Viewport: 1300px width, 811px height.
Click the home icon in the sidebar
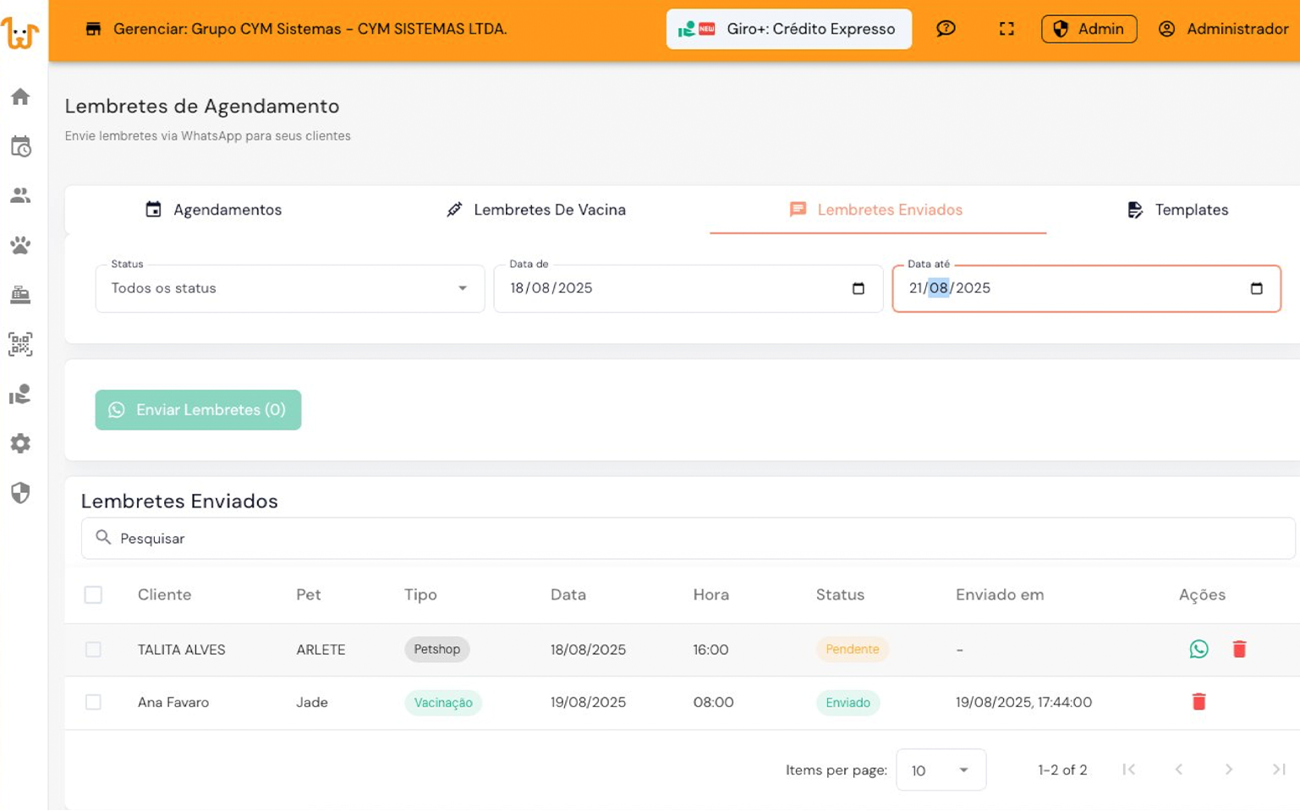[20, 96]
